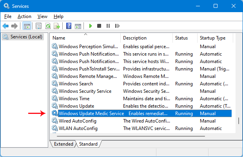Switch to the Extended tab
Viewport: 243px width, 157px height.
tap(63, 144)
